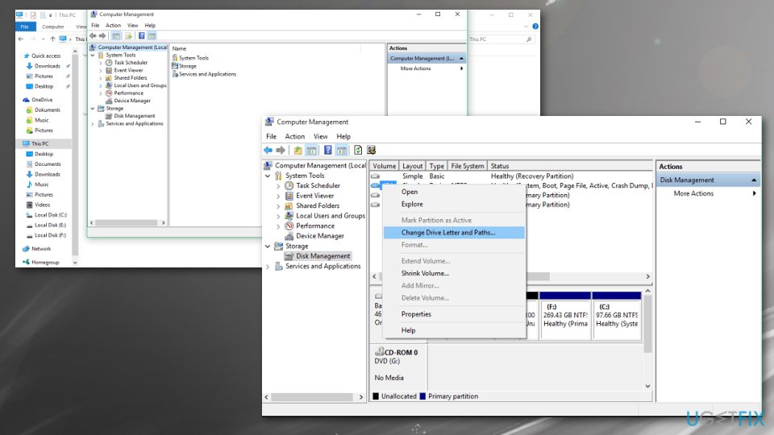
Task: Choose Help at the bottom of the context menu
Action: pos(454,330)
